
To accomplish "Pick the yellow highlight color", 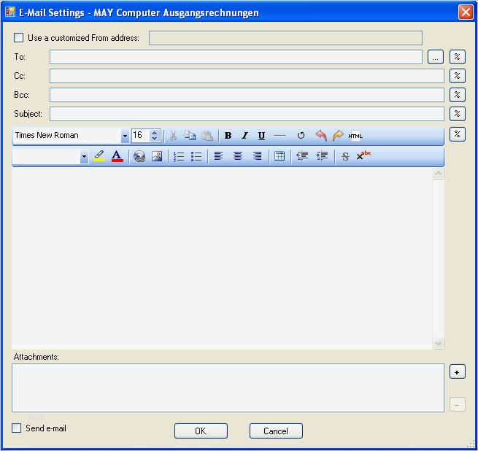I will 99,156.
